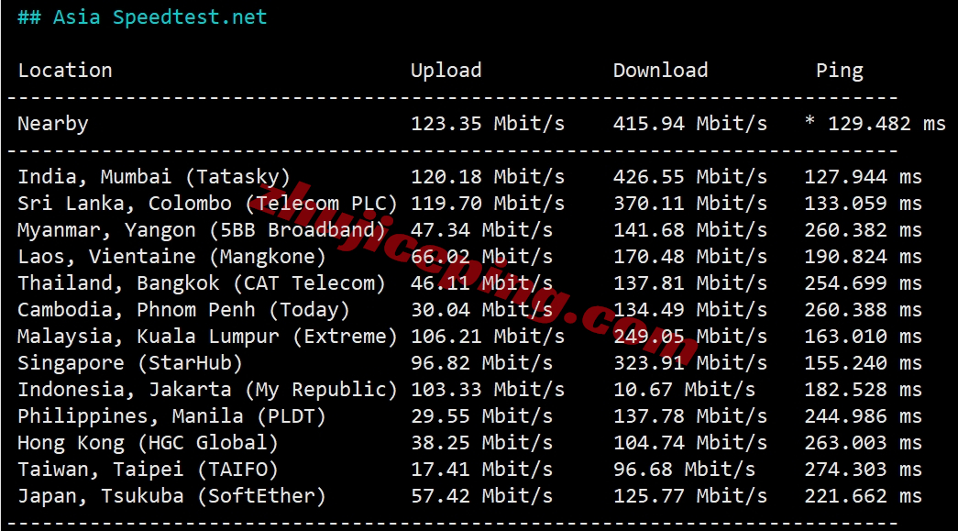
Task: Select the '## Asia Speedtest.net' heading text
Action: pyautogui.click(x=142, y=17)
